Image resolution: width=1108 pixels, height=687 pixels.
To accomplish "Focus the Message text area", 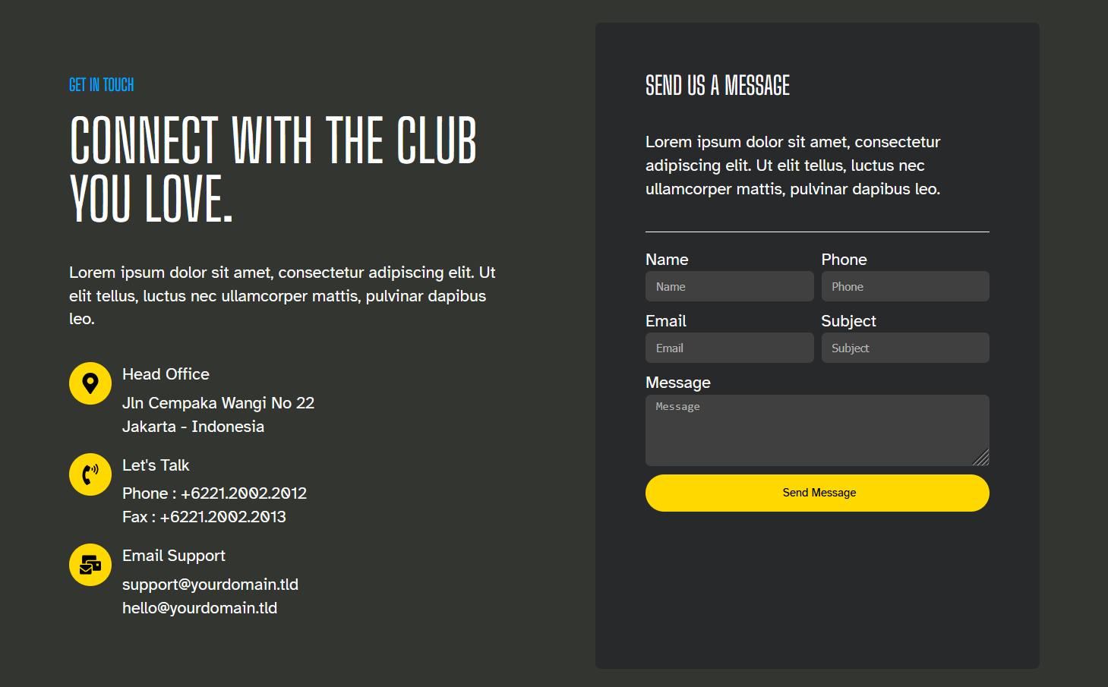I will point(816,430).
